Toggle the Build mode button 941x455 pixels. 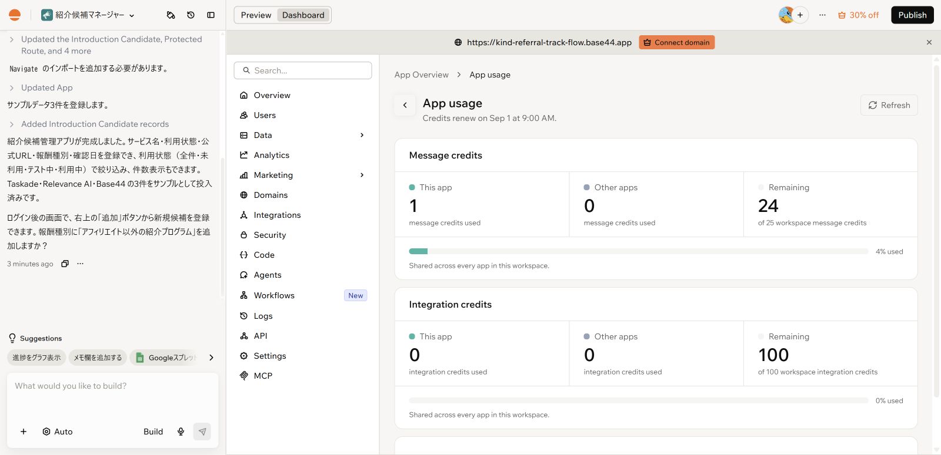(153, 432)
